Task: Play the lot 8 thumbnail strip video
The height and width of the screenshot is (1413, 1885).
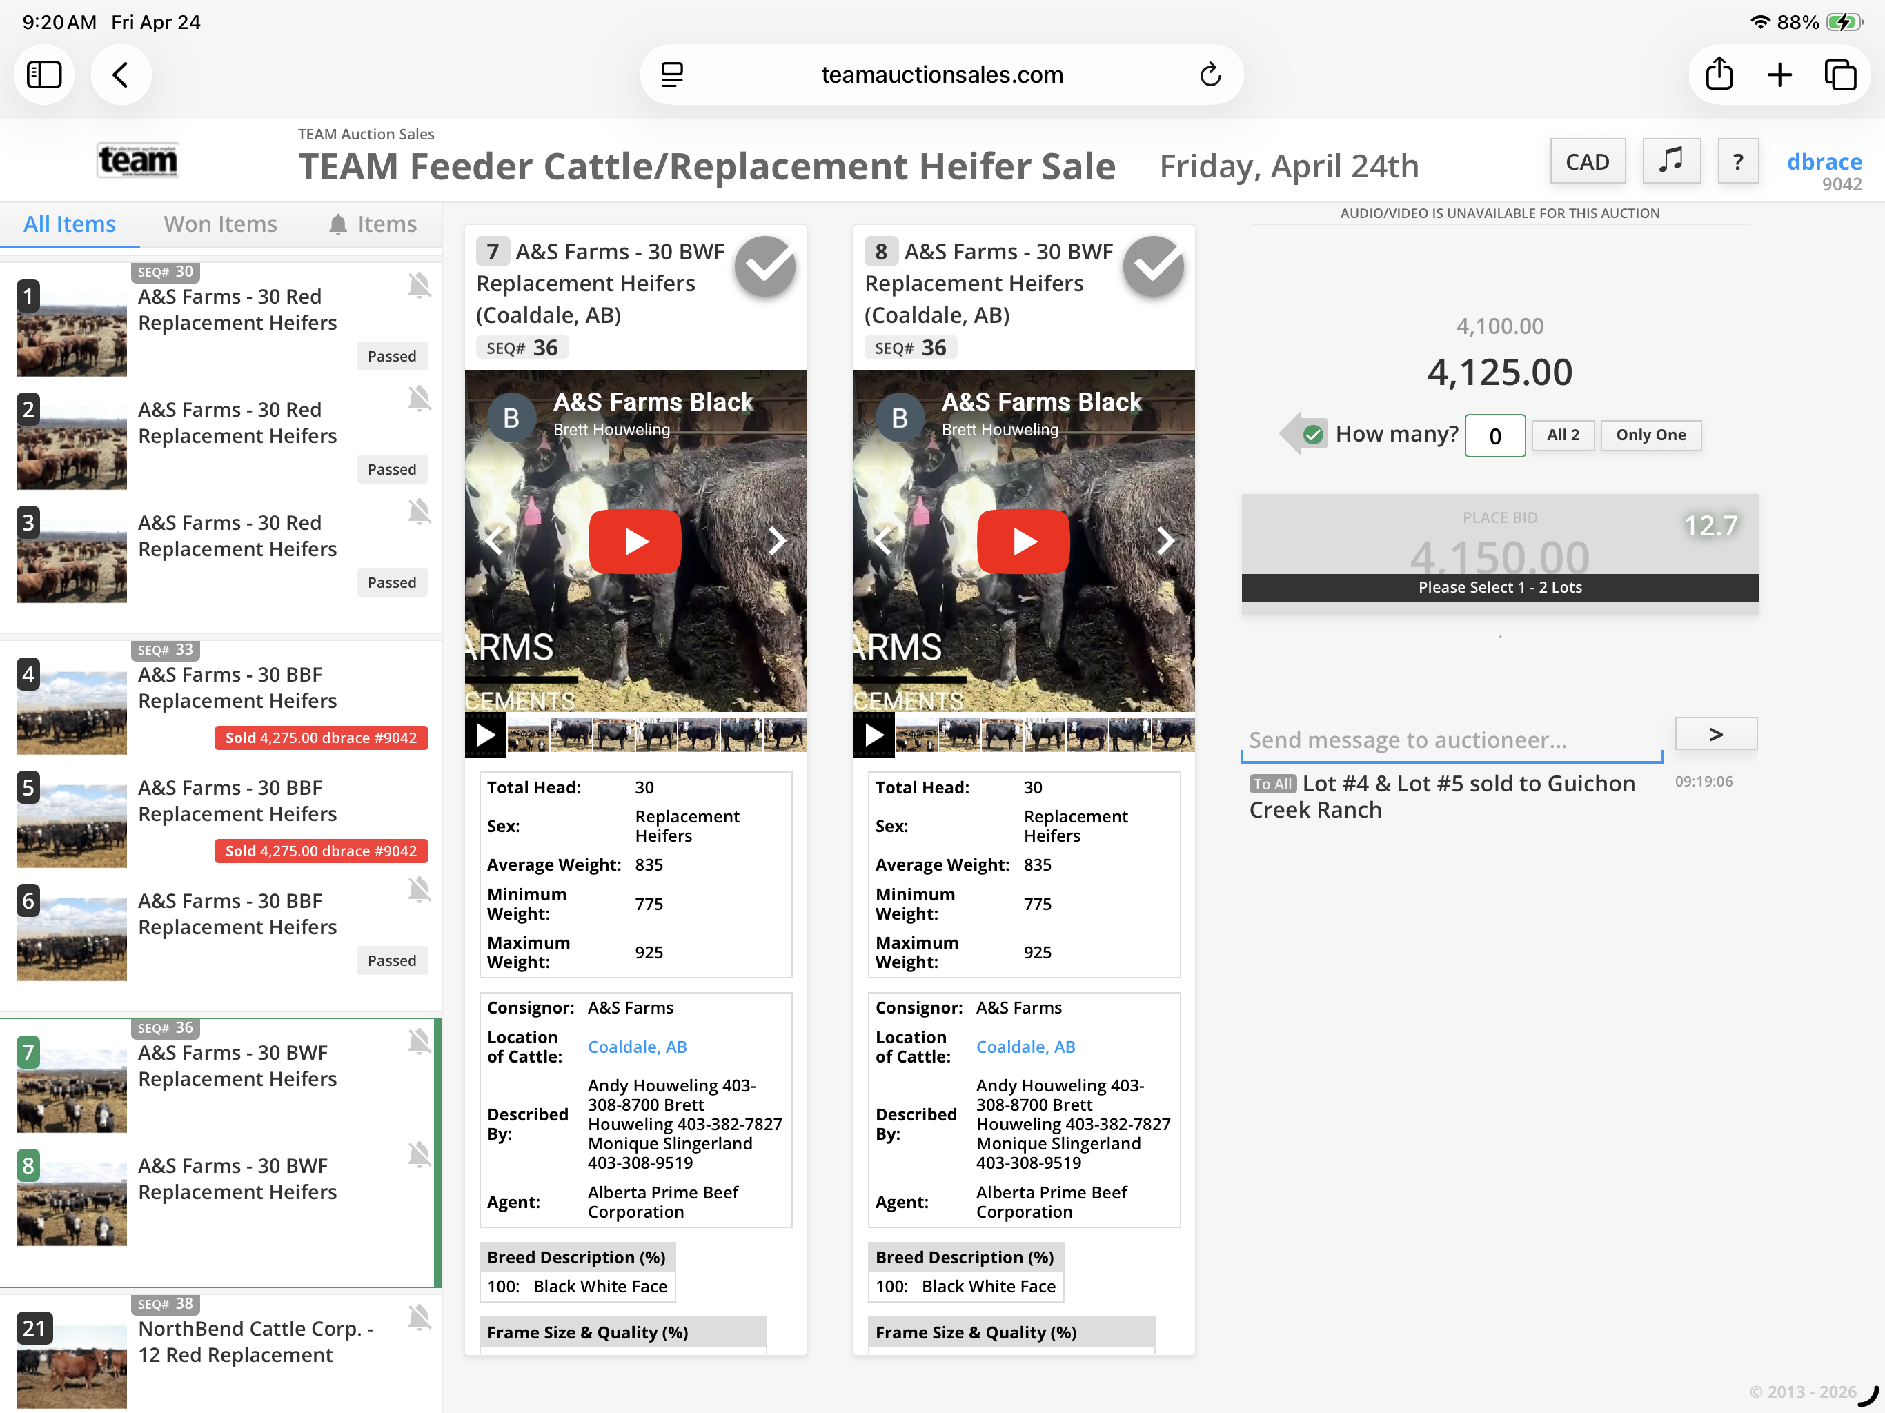Action: coord(874,735)
